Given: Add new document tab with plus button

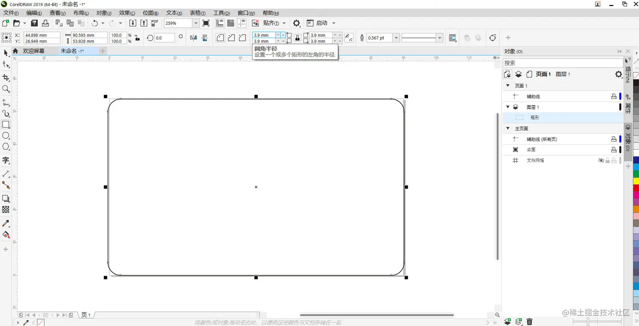Looking at the screenshot, I should tap(103, 51).
